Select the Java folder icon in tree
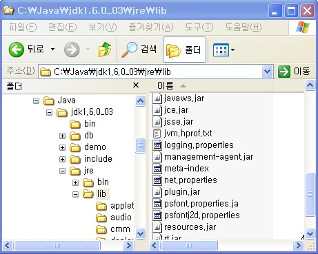318x254 pixels. (x=49, y=100)
